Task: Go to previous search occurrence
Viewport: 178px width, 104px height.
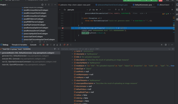Action: pos(116,10)
